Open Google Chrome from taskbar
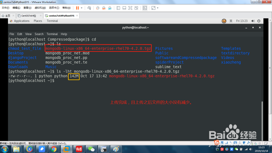This screenshot has width=272, height=153. [54, 149]
